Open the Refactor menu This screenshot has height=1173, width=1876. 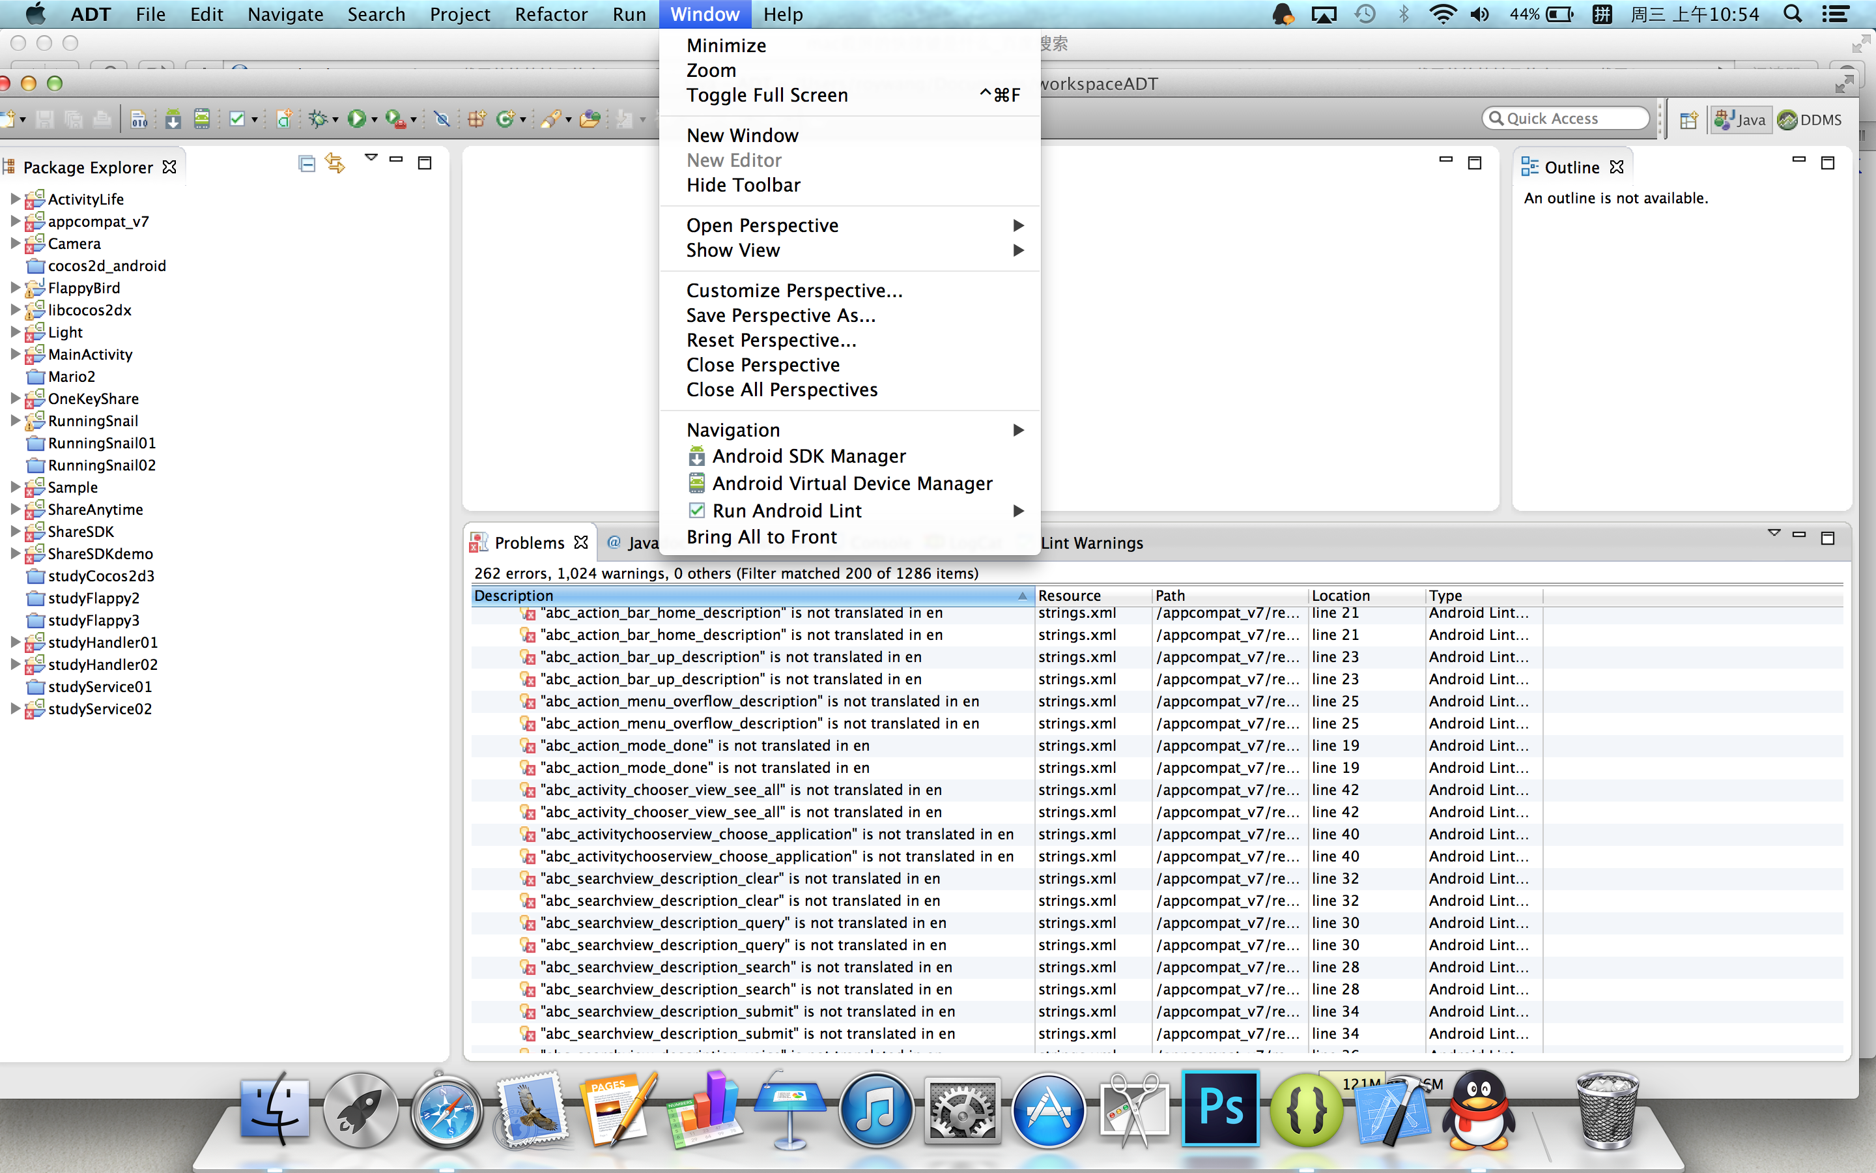click(x=550, y=14)
